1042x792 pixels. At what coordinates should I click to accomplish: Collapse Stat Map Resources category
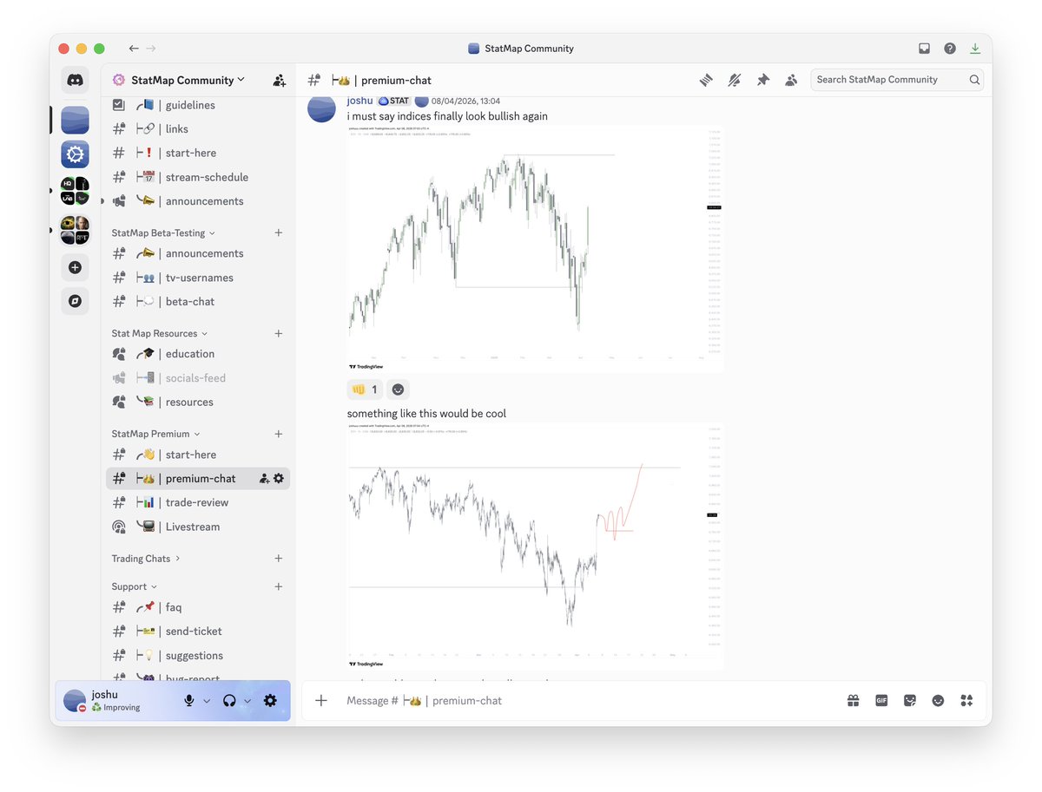coord(160,333)
